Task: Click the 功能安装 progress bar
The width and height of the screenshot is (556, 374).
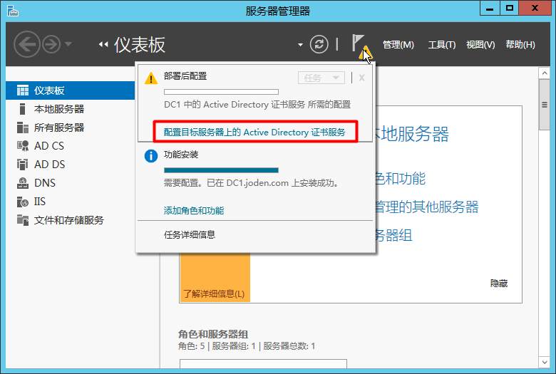Action: pyautogui.click(x=221, y=170)
